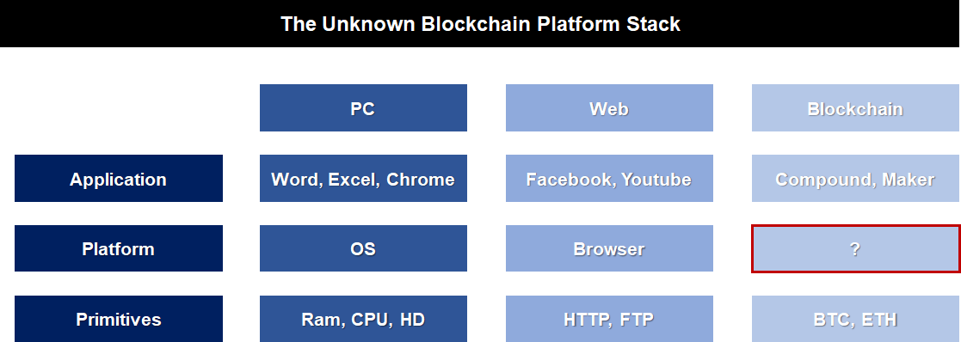The image size is (961, 342).
Task: Select the 'HTTP, FTP' box
Action: [609, 319]
